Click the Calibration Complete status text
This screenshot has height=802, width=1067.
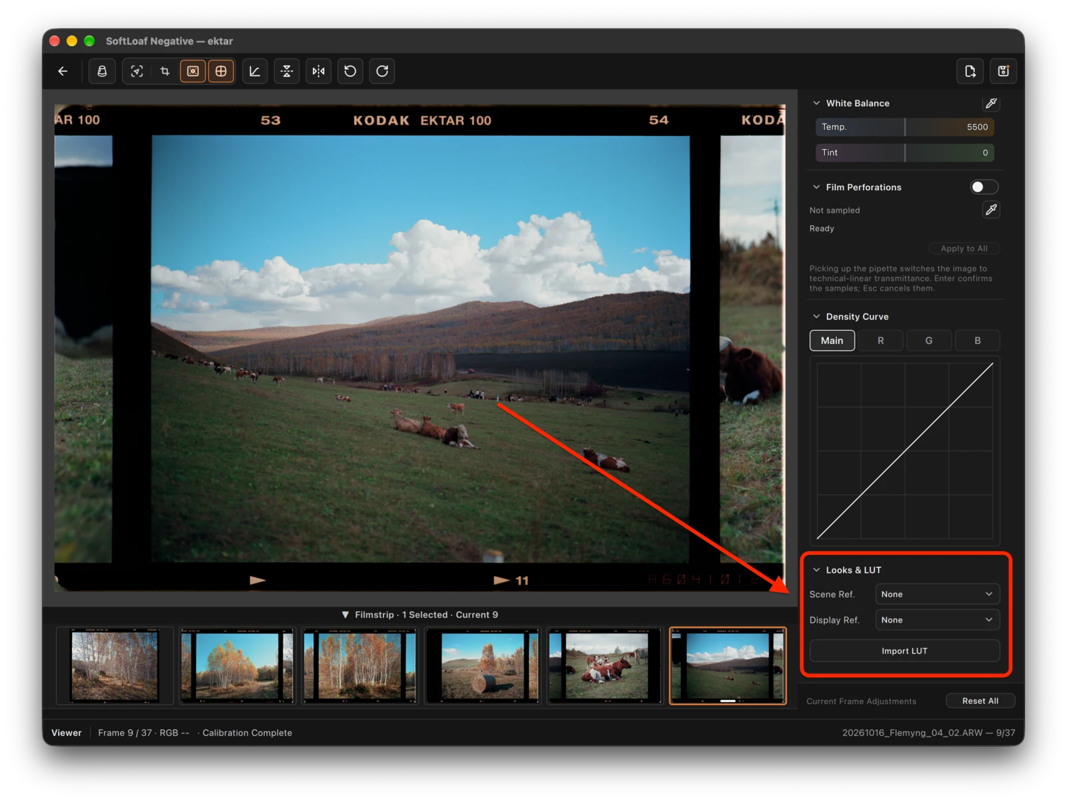[247, 733]
